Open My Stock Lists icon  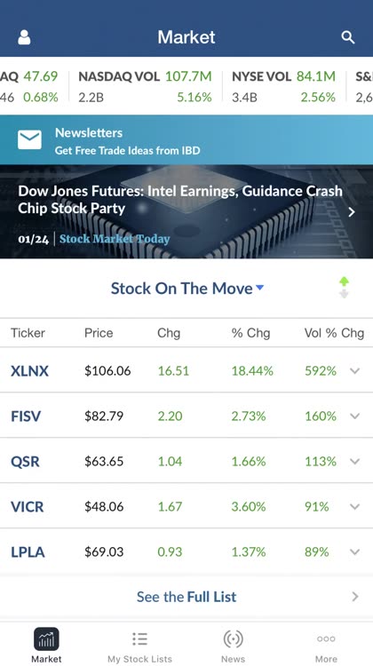pyautogui.click(x=139, y=638)
